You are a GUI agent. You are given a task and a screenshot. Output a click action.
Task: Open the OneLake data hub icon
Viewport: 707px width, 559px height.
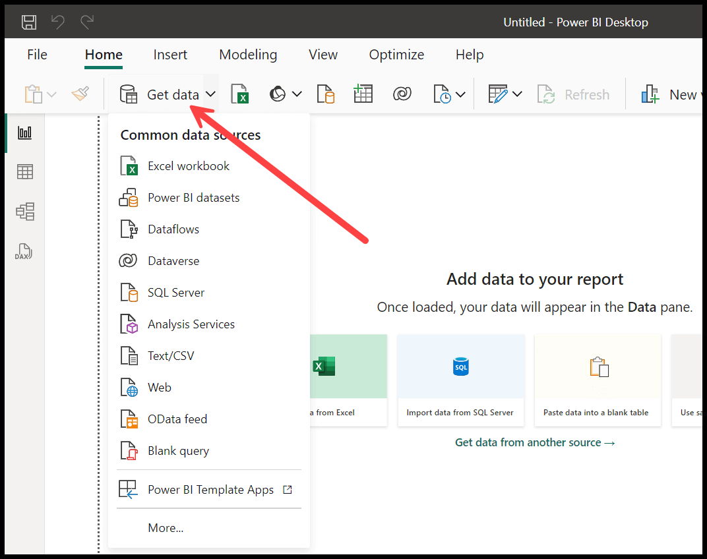(x=277, y=94)
